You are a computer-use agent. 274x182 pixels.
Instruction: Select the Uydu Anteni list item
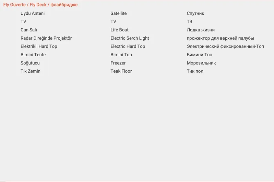[33, 13]
